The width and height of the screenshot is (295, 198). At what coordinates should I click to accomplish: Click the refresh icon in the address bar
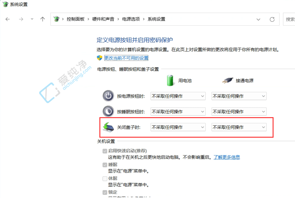272,19
